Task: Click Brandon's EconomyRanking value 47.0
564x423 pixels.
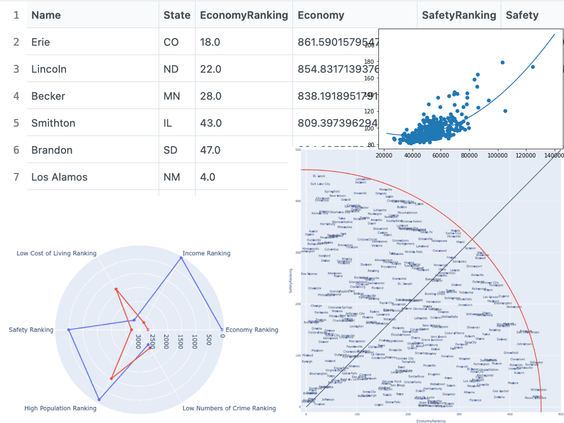Action: pyautogui.click(x=210, y=150)
